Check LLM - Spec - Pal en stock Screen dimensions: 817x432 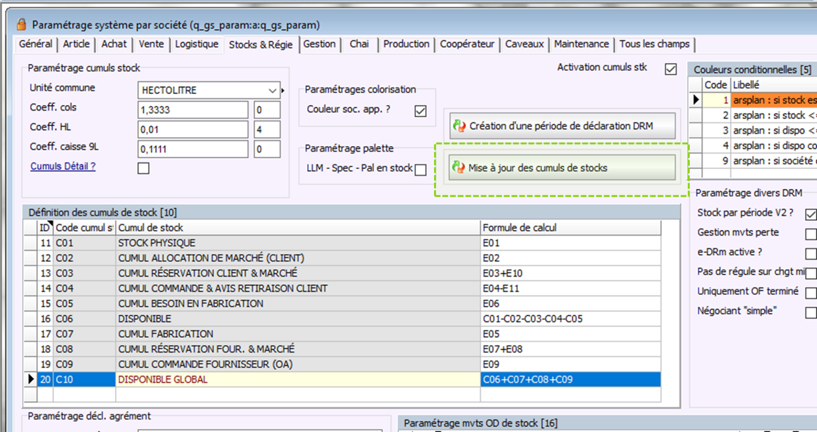tap(420, 170)
